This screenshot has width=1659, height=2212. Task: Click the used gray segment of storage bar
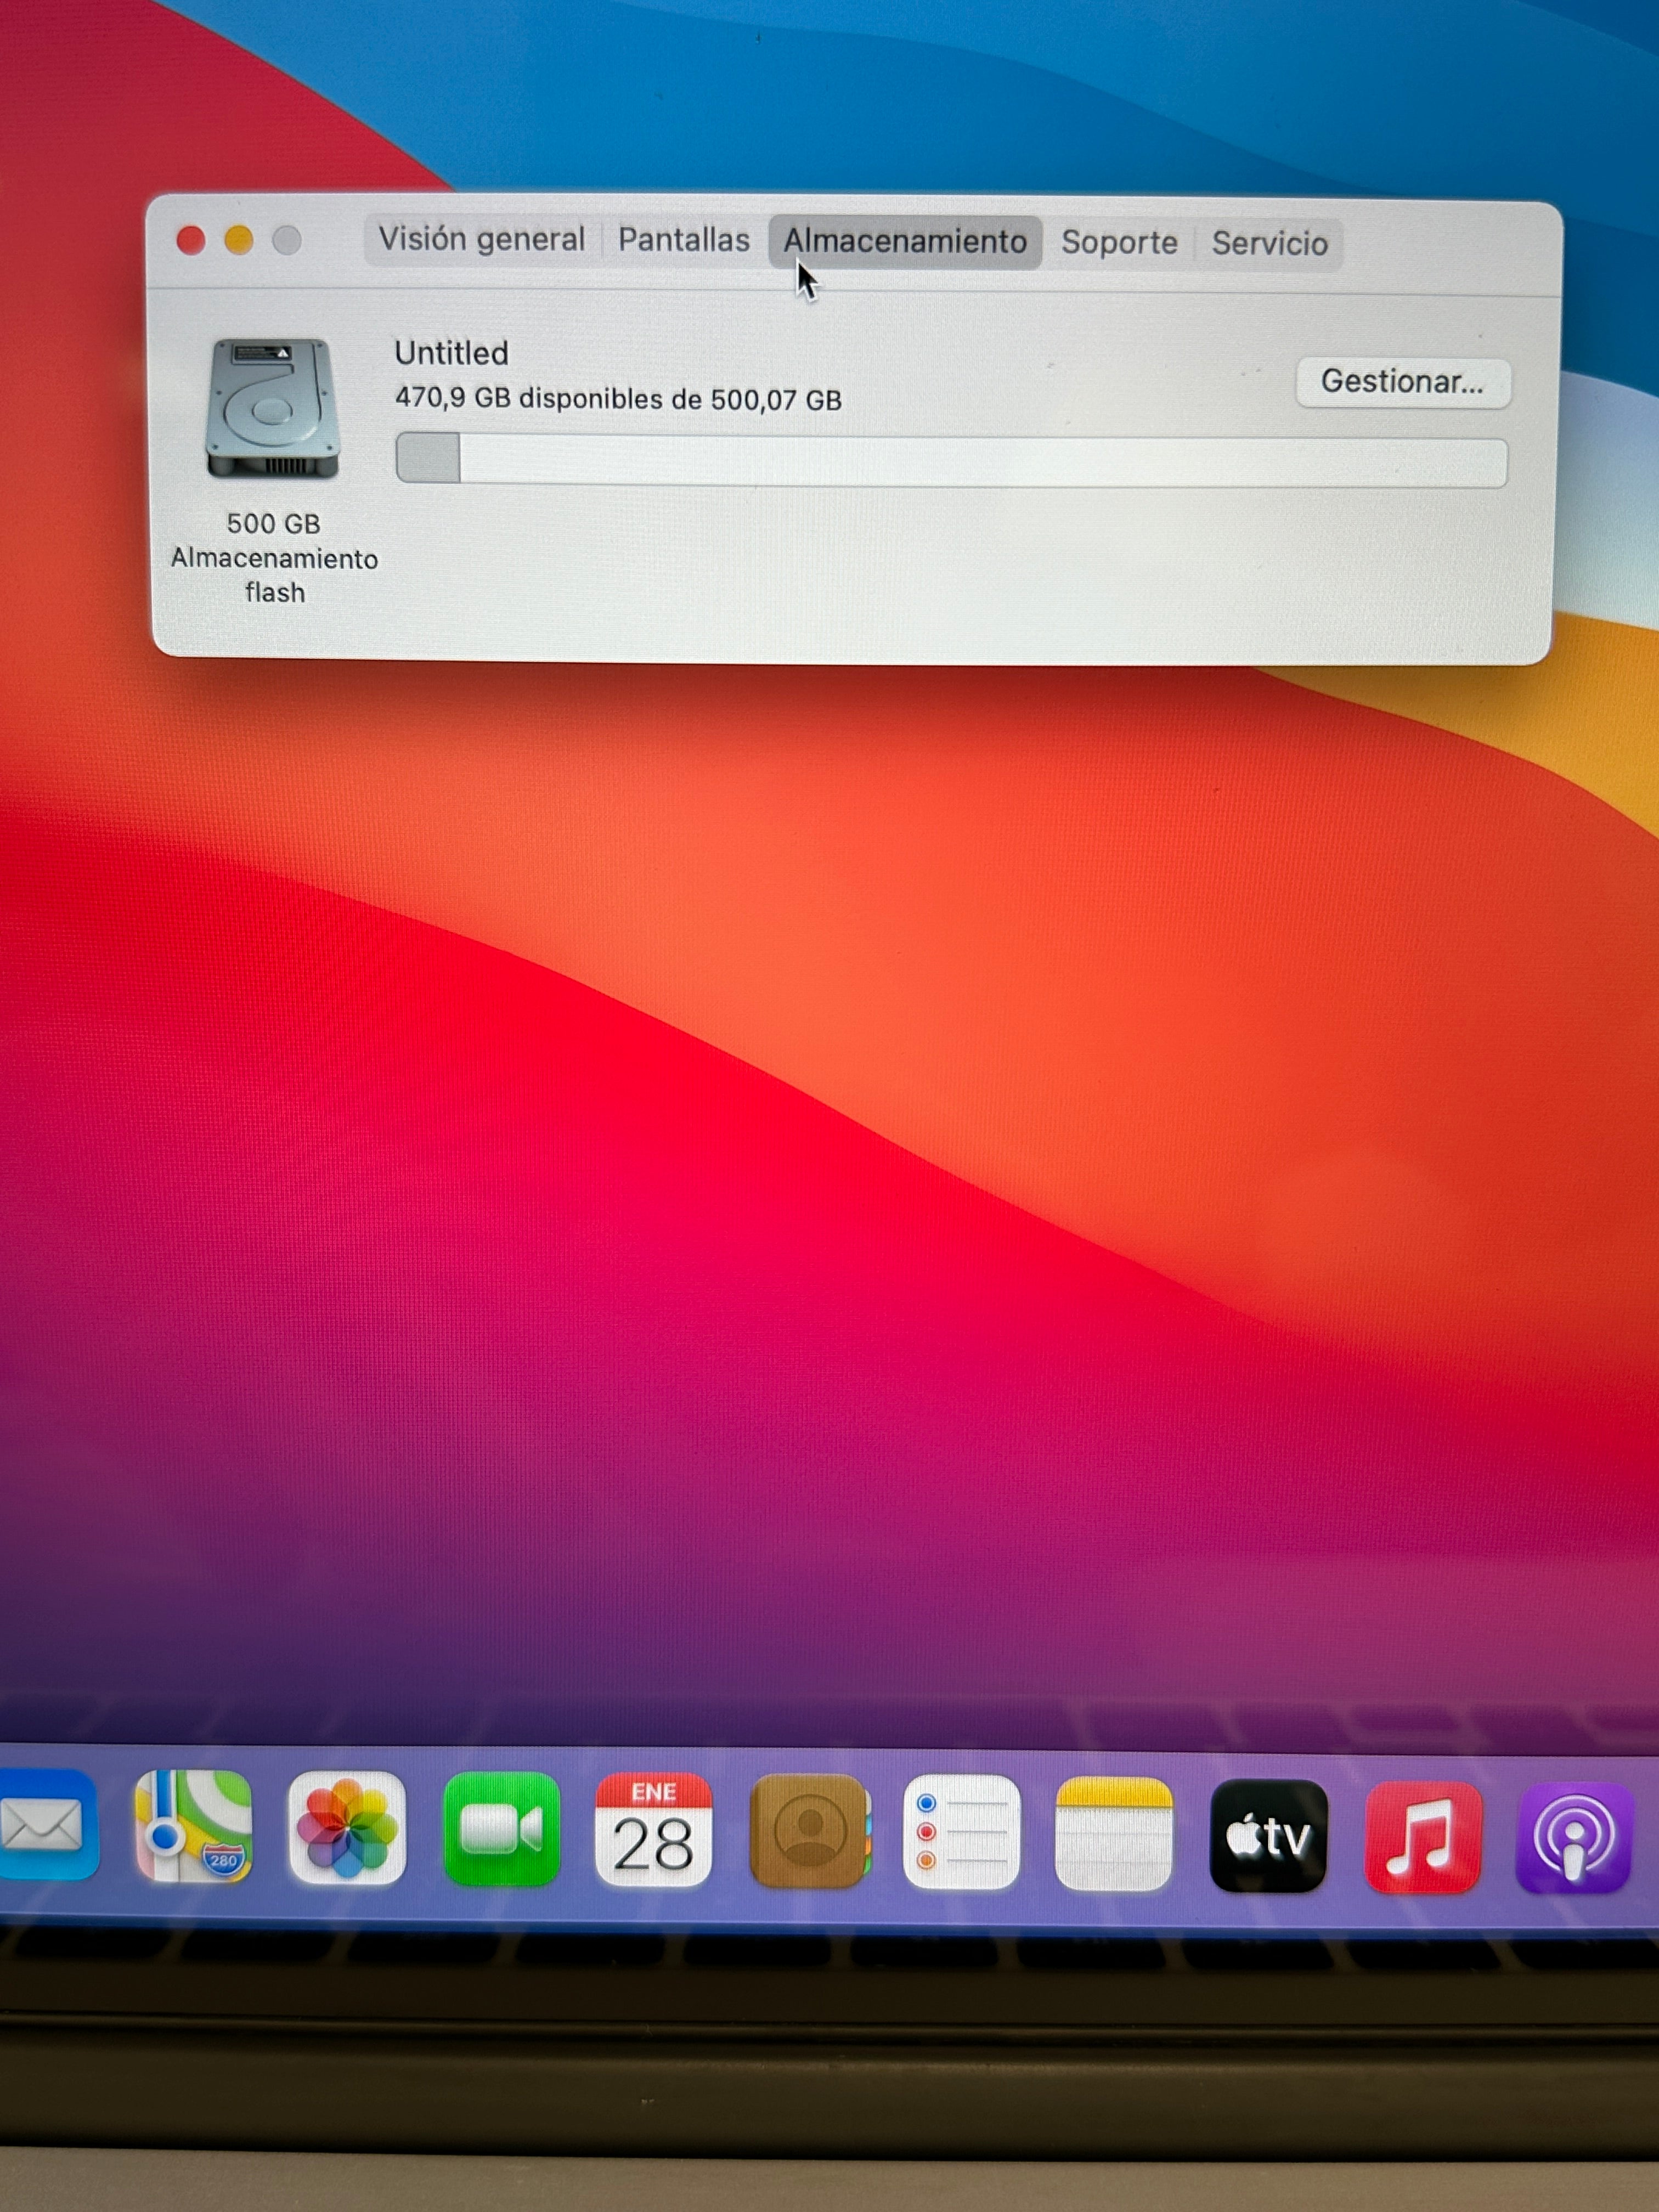tap(428, 458)
